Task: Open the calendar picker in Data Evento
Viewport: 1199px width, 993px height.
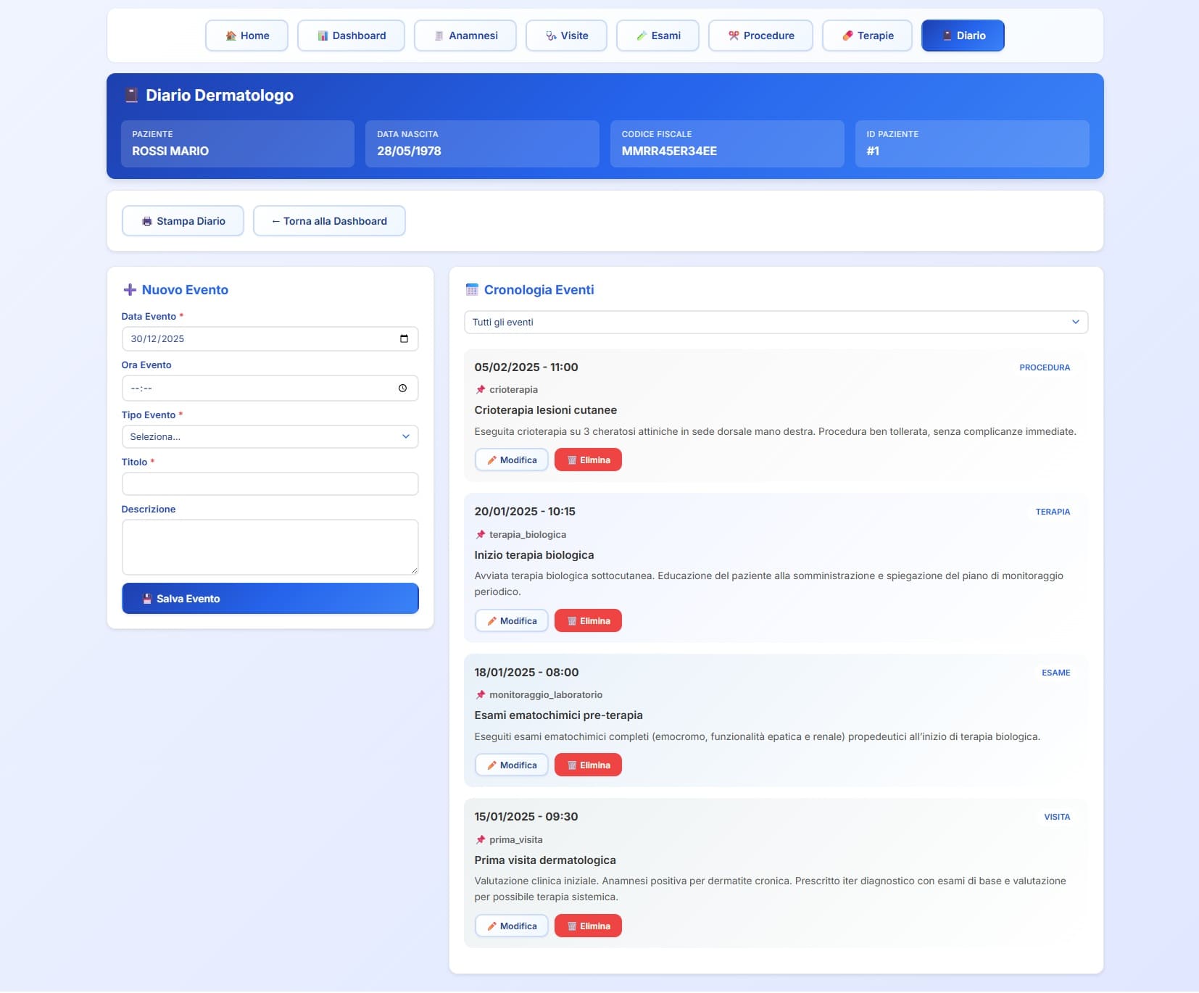Action: pos(404,338)
